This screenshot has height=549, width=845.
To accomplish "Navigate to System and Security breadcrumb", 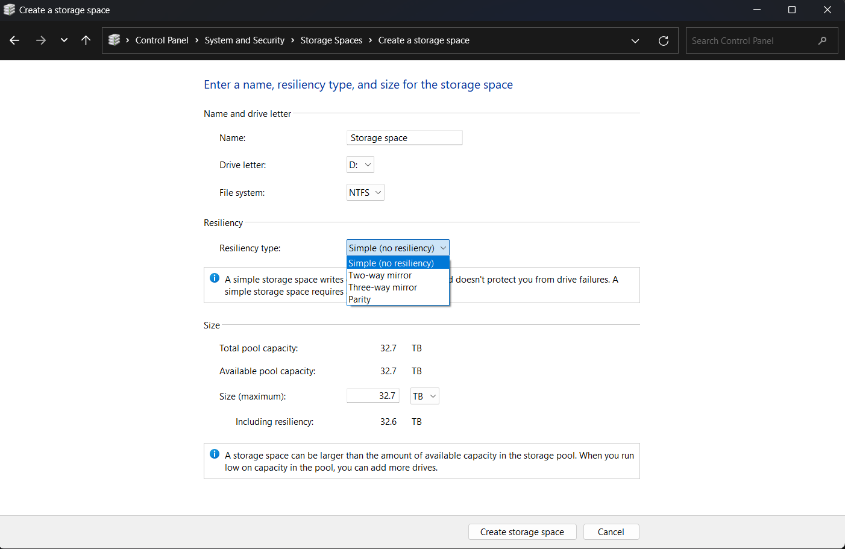I will 244,40.
